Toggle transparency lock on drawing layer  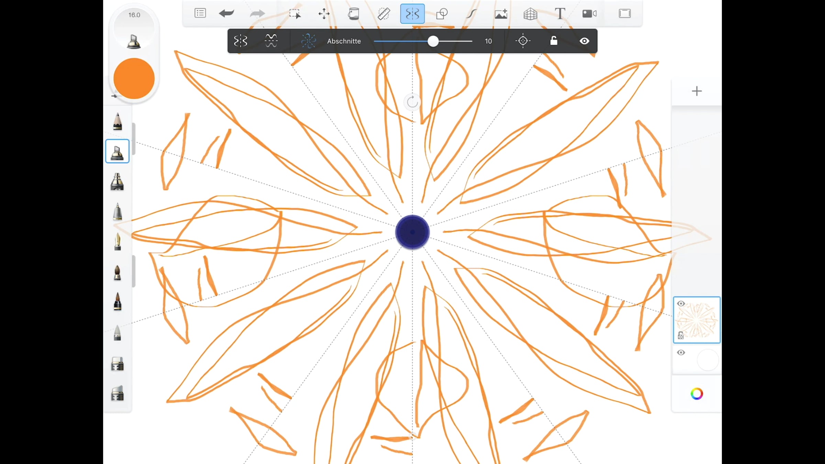tap(681, 335)
